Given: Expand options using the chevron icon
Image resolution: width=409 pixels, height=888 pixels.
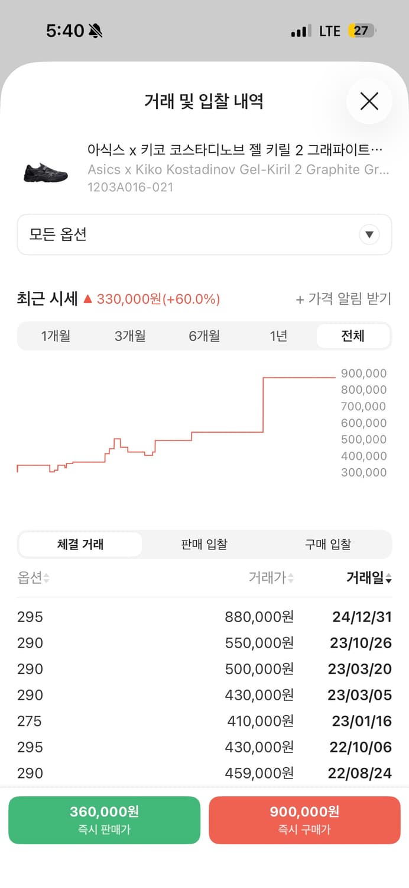Looking at the screenshot, I should [x=369, y=234].
